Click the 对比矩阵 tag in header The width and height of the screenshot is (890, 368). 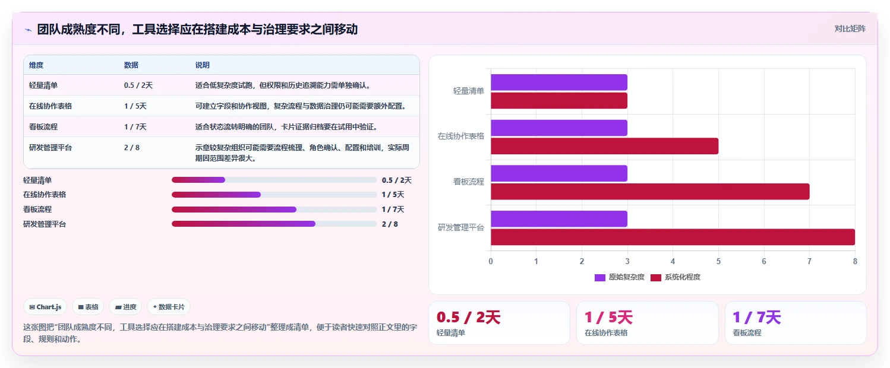850,29
